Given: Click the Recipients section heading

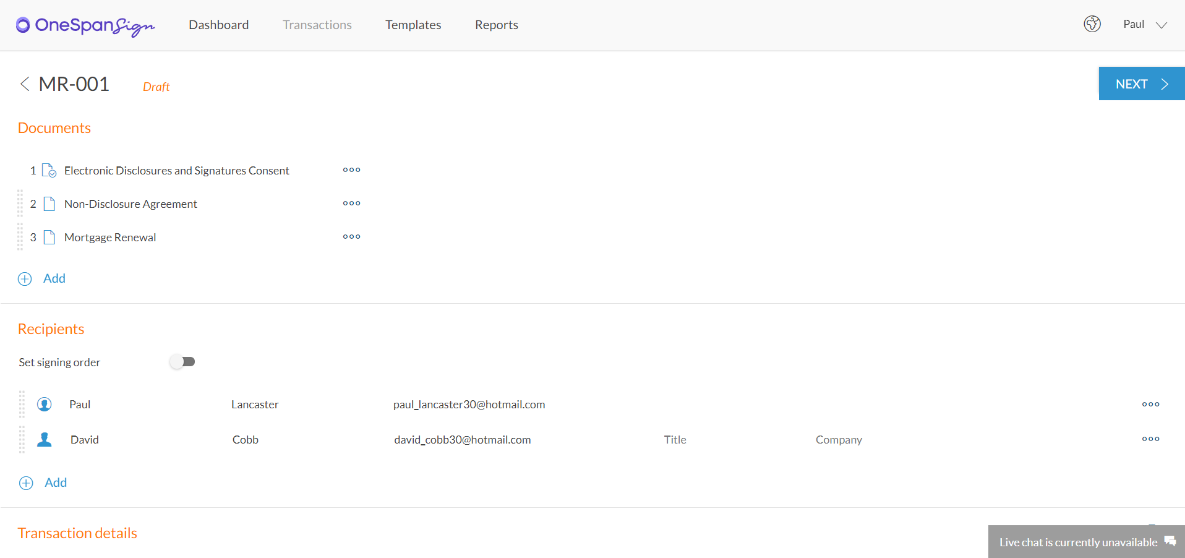Looking at the screenshot, I should pyautogui.click(x=51, y=329).
